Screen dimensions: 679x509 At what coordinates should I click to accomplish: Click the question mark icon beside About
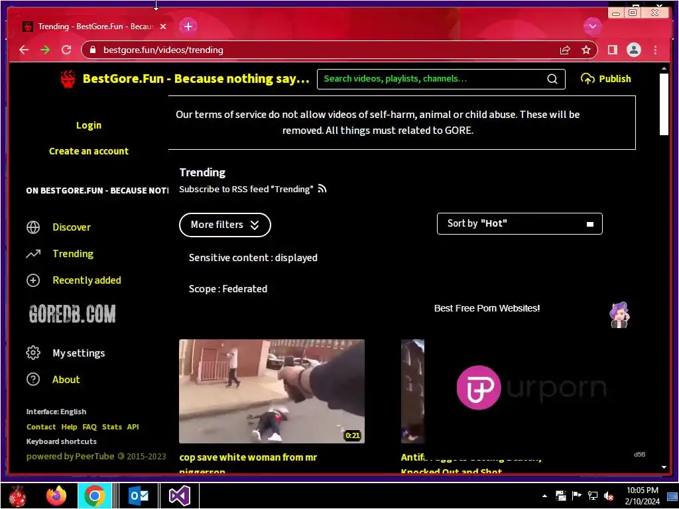tap(33, 380)
